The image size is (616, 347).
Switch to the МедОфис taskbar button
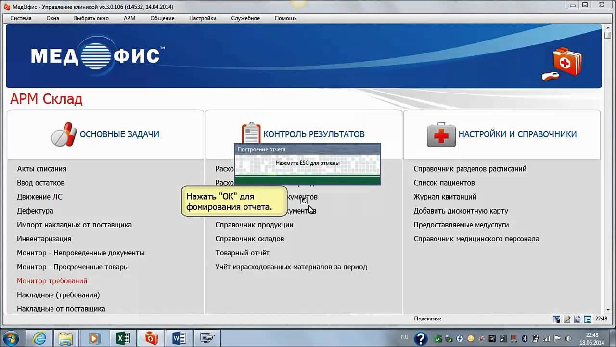pos(151,338)
